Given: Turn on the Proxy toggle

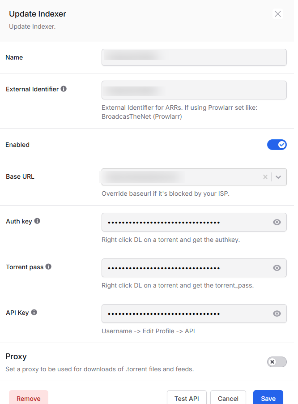Looking at the screenshot, I should coord(277,362).
